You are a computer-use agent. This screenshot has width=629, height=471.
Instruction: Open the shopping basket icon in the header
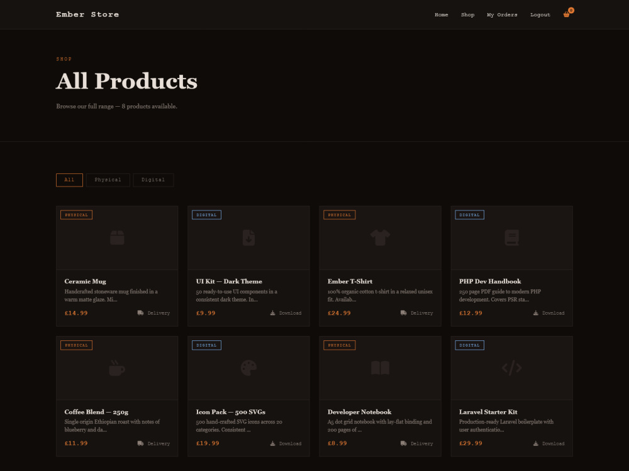click(566, 15)
